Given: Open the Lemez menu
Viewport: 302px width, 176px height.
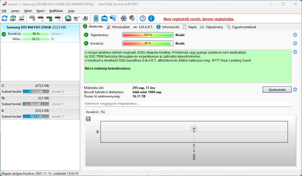Looking at the screenshot, I should click(15, 11).
